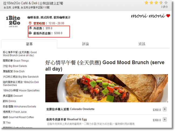The width and height of the screenshot is (175, 131).
Task: Switch to the 評論 reviews tab
Action: coord(85,44)
